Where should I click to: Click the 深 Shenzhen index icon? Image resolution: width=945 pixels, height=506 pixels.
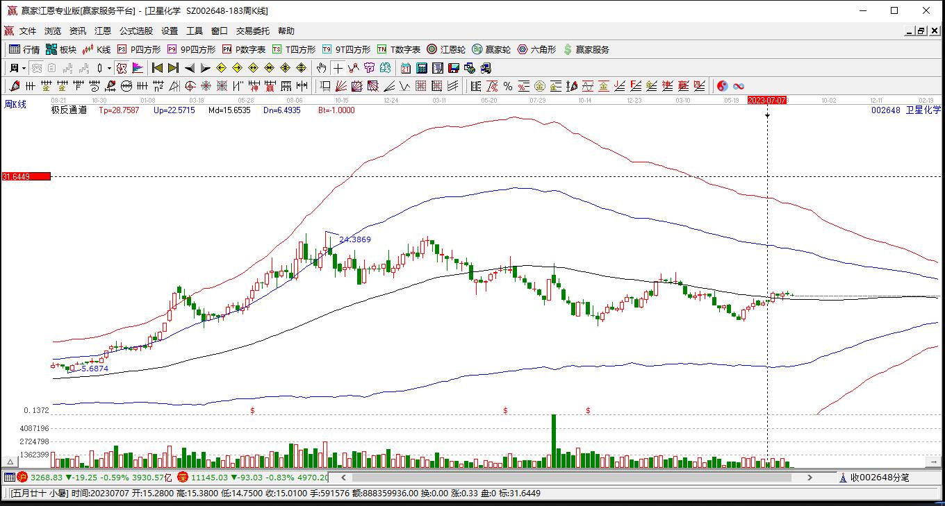click(183, 478)
